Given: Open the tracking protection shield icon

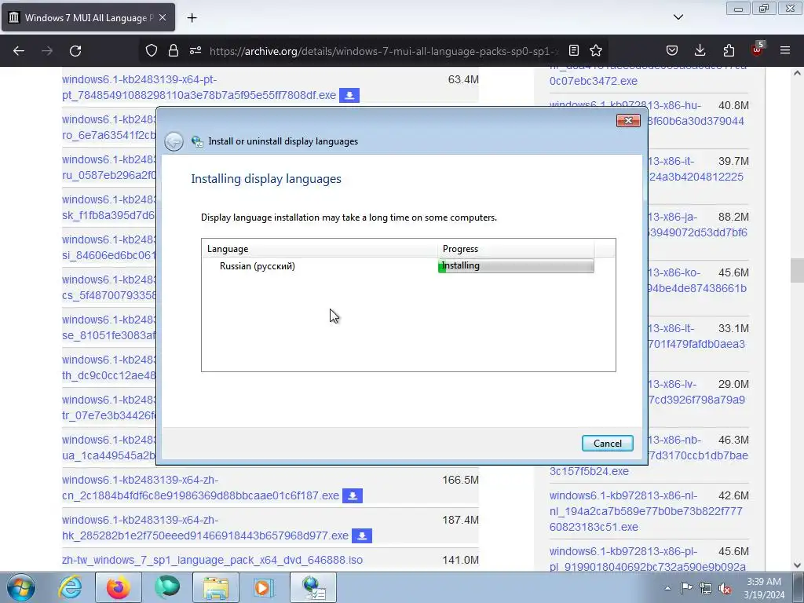Looking at the screenshot, I should (152, 50).
